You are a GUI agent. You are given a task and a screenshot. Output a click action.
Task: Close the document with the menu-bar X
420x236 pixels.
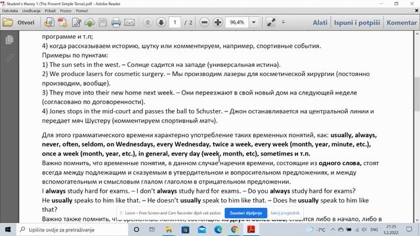click(x=417, y=10)
